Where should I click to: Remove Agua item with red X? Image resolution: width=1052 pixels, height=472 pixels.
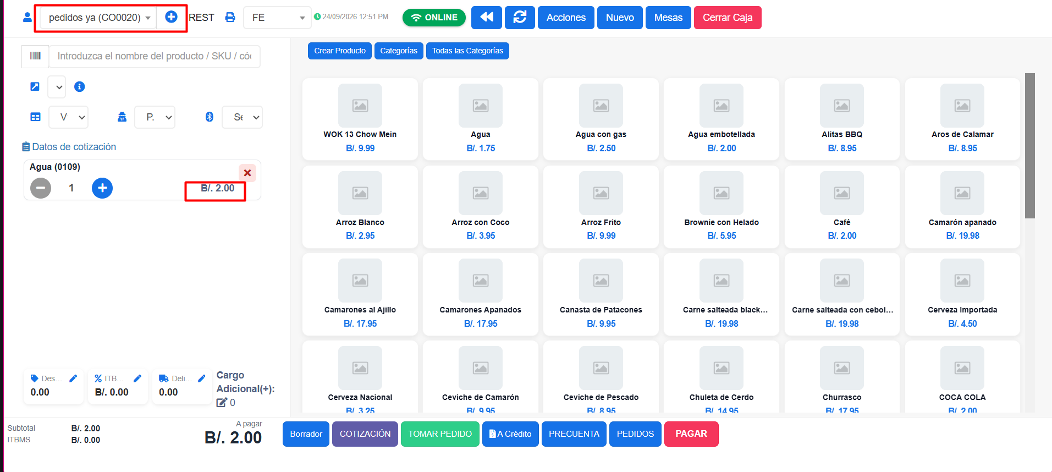247,173
